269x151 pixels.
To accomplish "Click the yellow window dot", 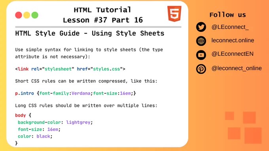I will [x=27, y=15].
